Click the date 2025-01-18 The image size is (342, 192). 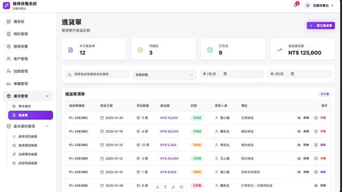[114, 131]
